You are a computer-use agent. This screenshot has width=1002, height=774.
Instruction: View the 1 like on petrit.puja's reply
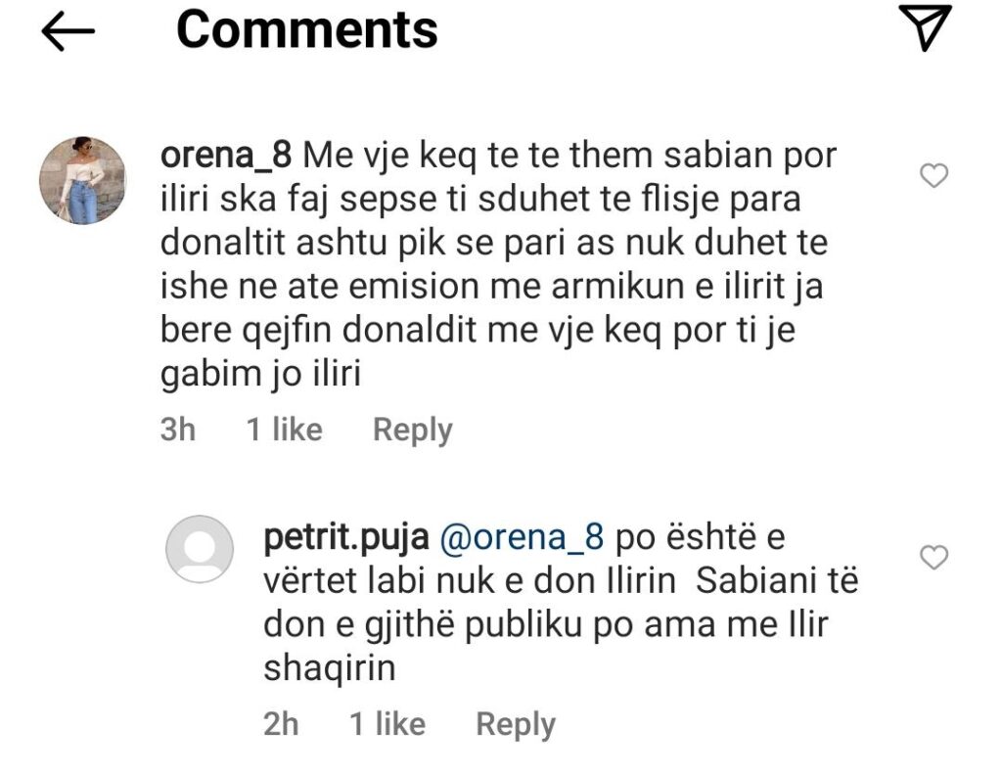[387, 724]
